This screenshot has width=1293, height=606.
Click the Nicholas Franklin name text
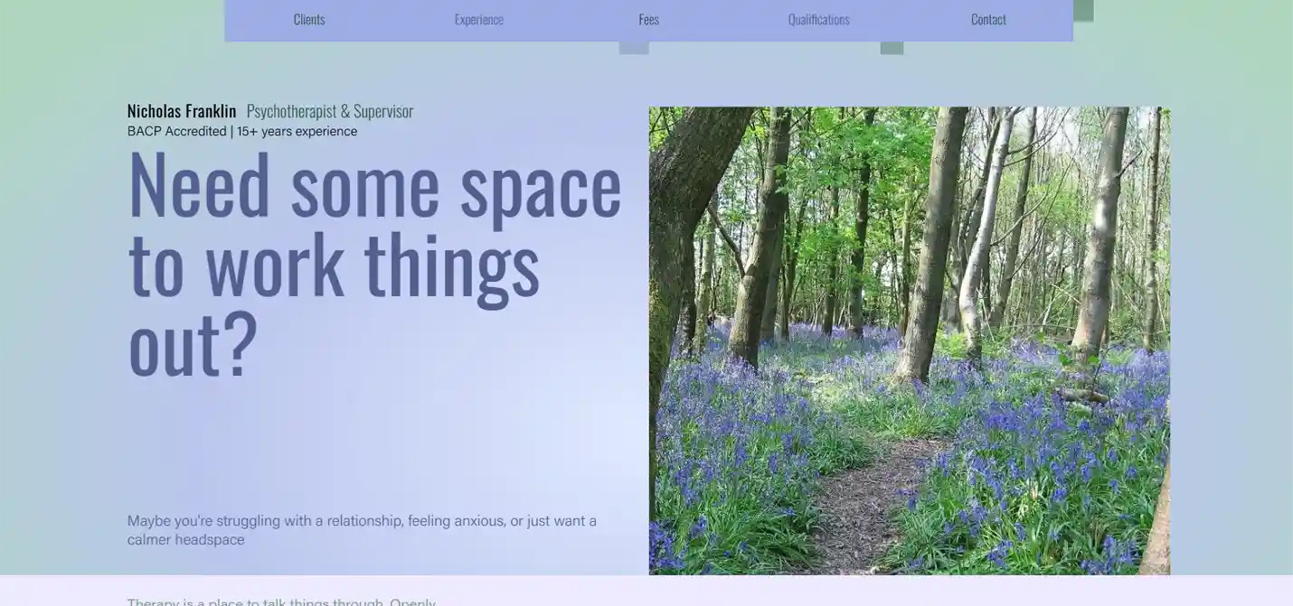pyautogui.click(x=181, y=111)
